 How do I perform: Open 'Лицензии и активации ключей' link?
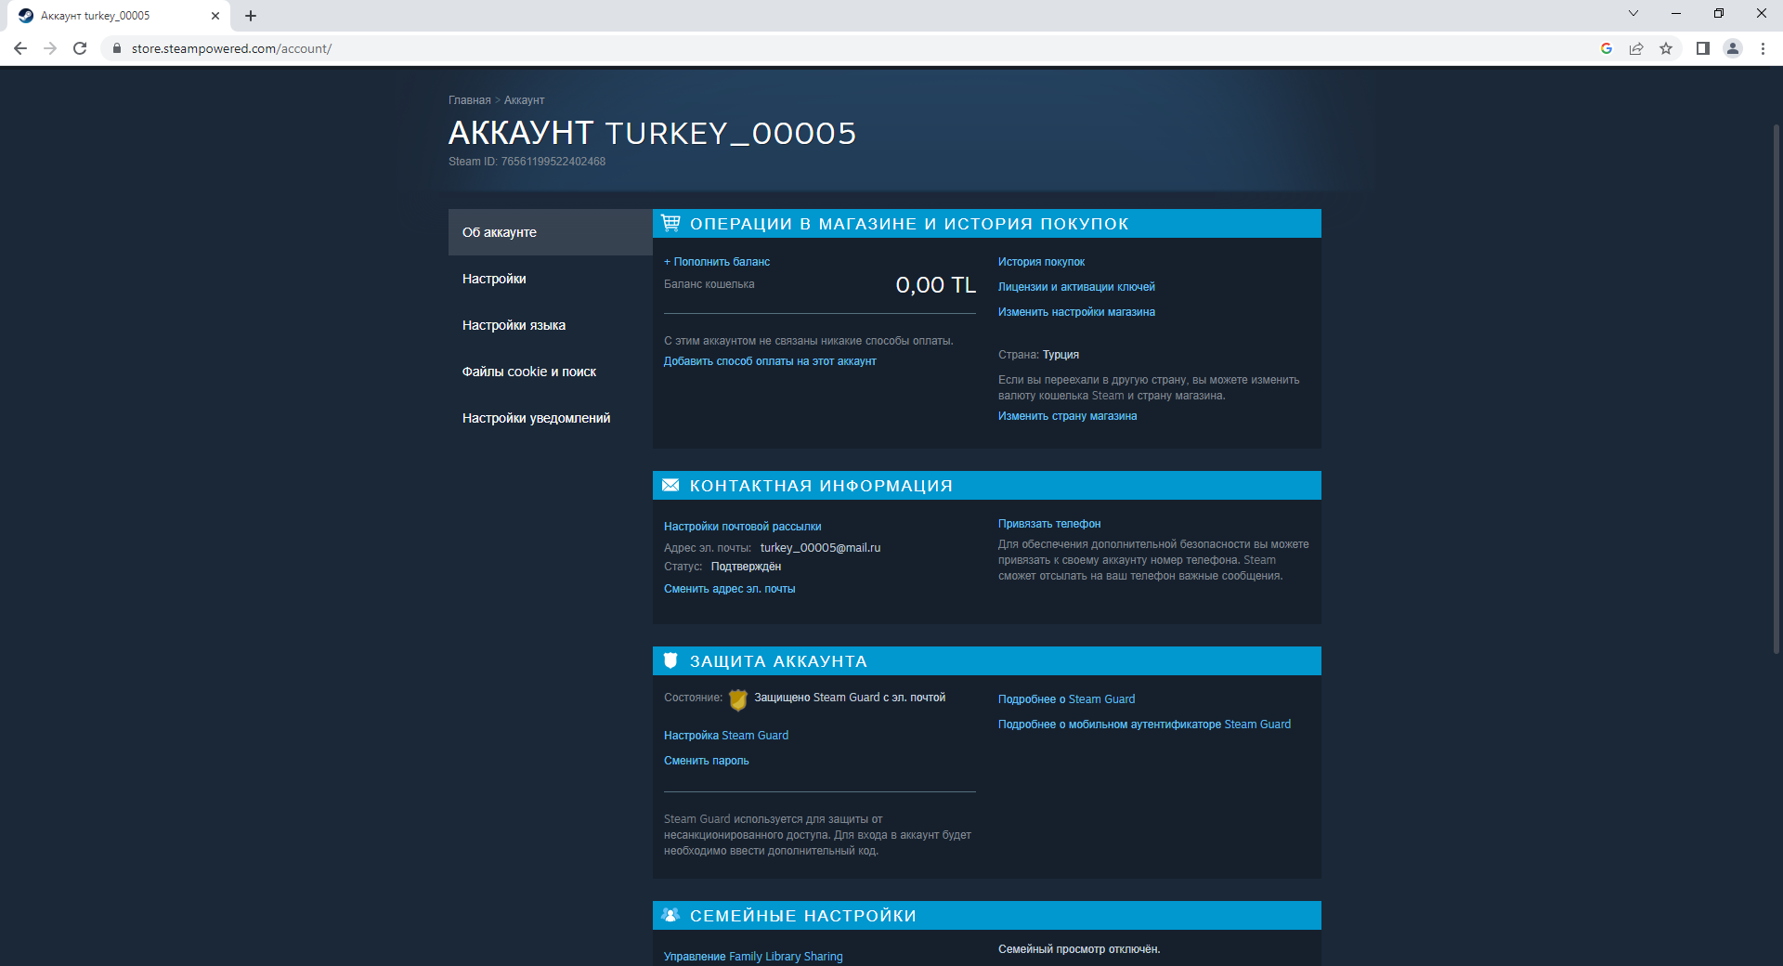pyautogui.click(x=1076, y=287)
